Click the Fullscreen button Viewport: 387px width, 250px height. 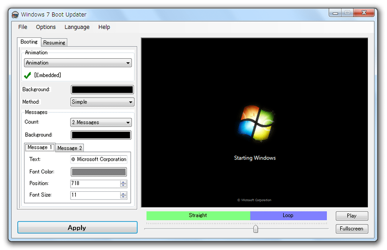(x=351, y=229)
